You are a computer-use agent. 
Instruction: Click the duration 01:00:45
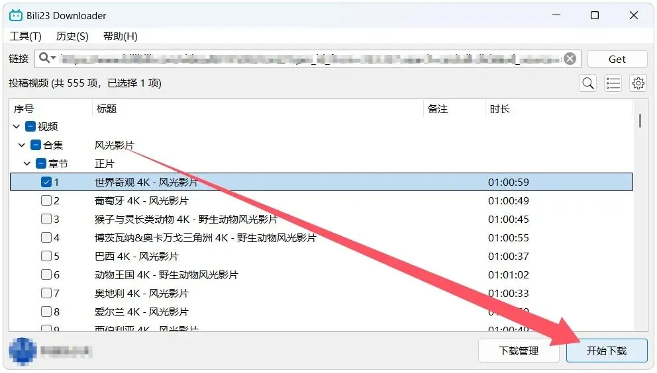[x=508, y=219]
